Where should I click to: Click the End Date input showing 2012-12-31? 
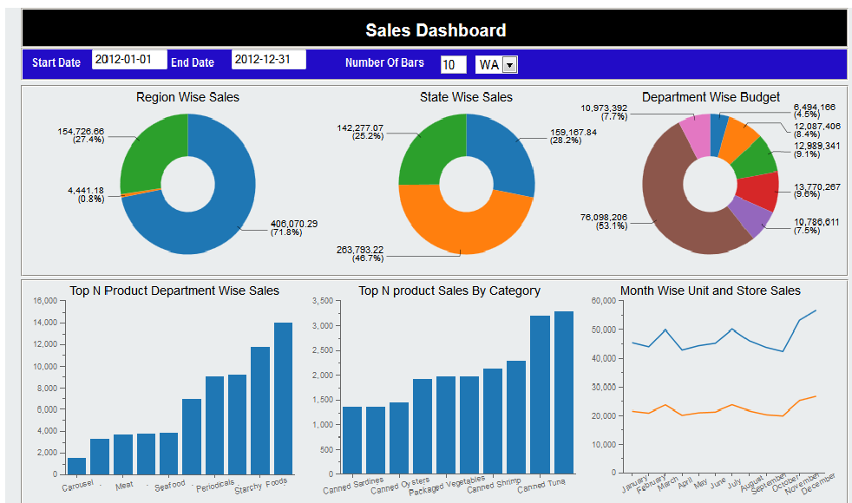point(269,59)
